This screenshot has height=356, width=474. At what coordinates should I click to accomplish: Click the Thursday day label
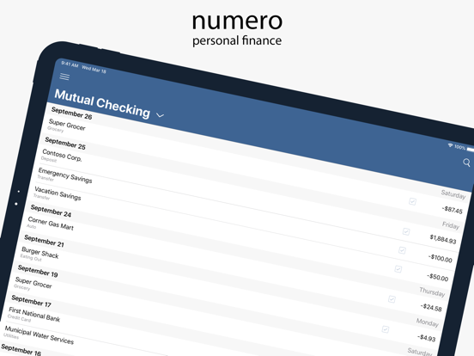click(x=432, y=292)
